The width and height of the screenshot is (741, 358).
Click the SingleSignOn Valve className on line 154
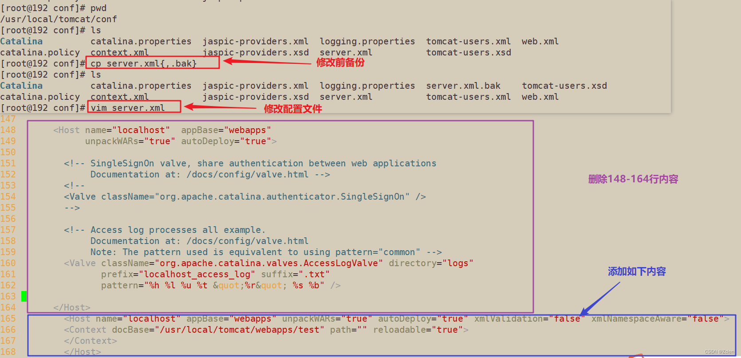tap(282, 197)
